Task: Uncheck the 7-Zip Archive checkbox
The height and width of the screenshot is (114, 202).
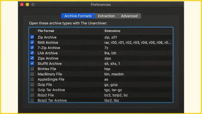Action: [x=32, y=48]
